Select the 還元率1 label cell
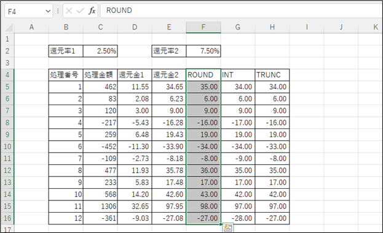This screenshot has height=233, width=383. (x=66, y=51)
